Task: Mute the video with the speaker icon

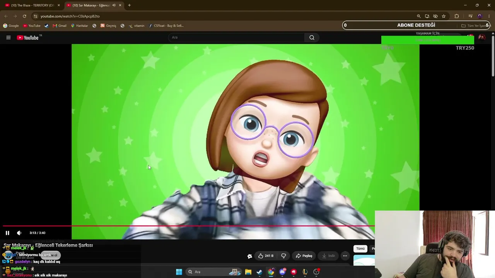Action: coord(19,233)
